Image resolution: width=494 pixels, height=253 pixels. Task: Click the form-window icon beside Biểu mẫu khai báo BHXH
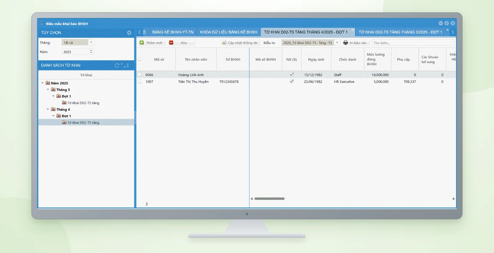tap(42, 24)
